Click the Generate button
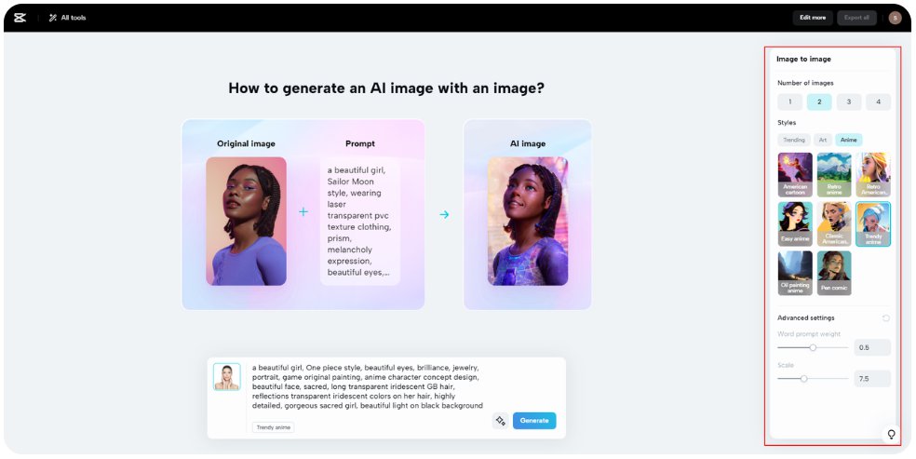Viewport: 916px width, 459px height. [534, 421]
